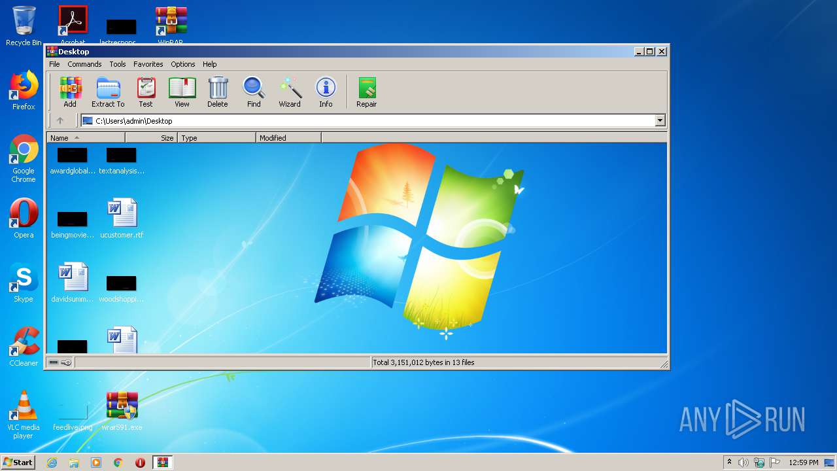Click the key password icon in status bar

click(x=66, y=362)
